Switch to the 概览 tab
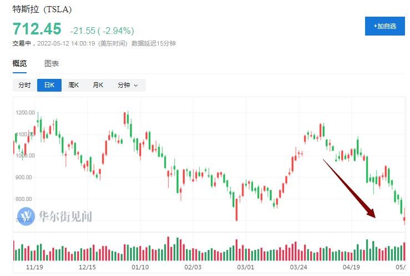The image size is (410, 276). (x=19, y=63)
